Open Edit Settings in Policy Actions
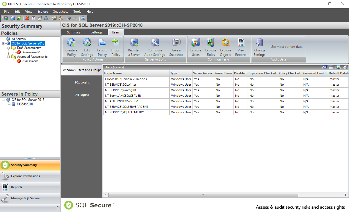 [87, 47]
